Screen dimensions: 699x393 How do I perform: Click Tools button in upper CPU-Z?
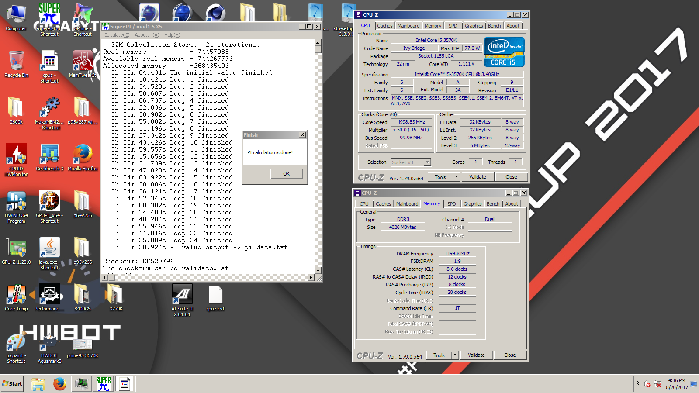tap(440, 177)
